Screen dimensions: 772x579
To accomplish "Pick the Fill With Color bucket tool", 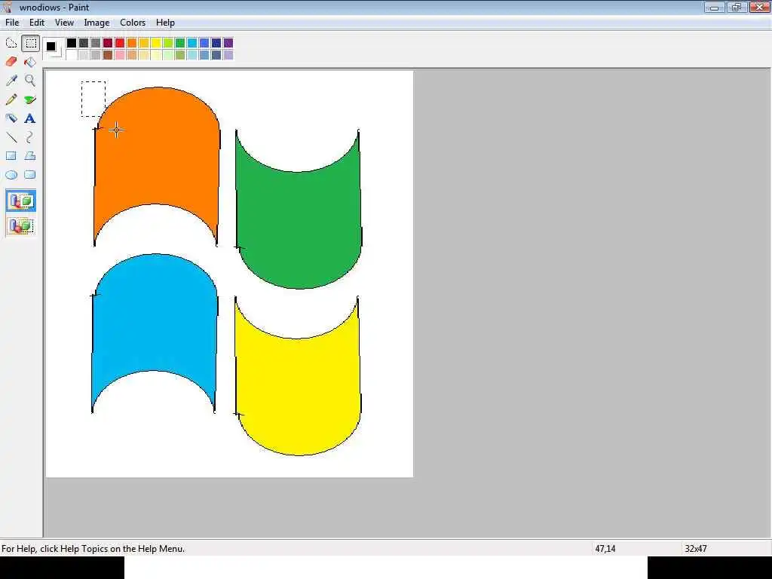I will click(30, 62).
